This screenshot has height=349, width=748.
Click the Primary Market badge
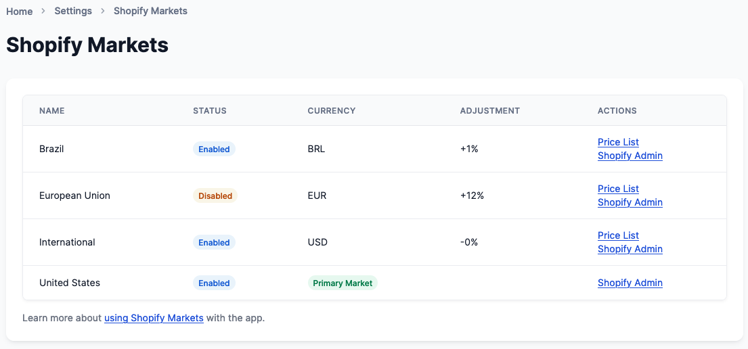click(343, 283)
